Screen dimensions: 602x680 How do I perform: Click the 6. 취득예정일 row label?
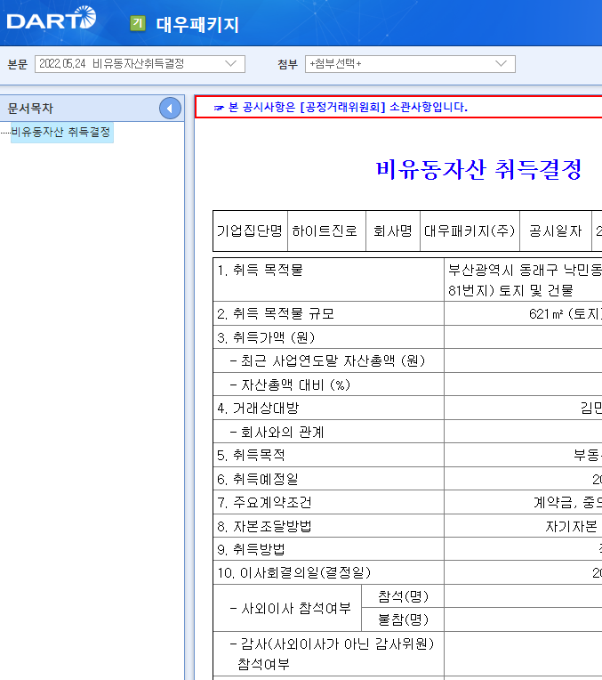point(258,479)
